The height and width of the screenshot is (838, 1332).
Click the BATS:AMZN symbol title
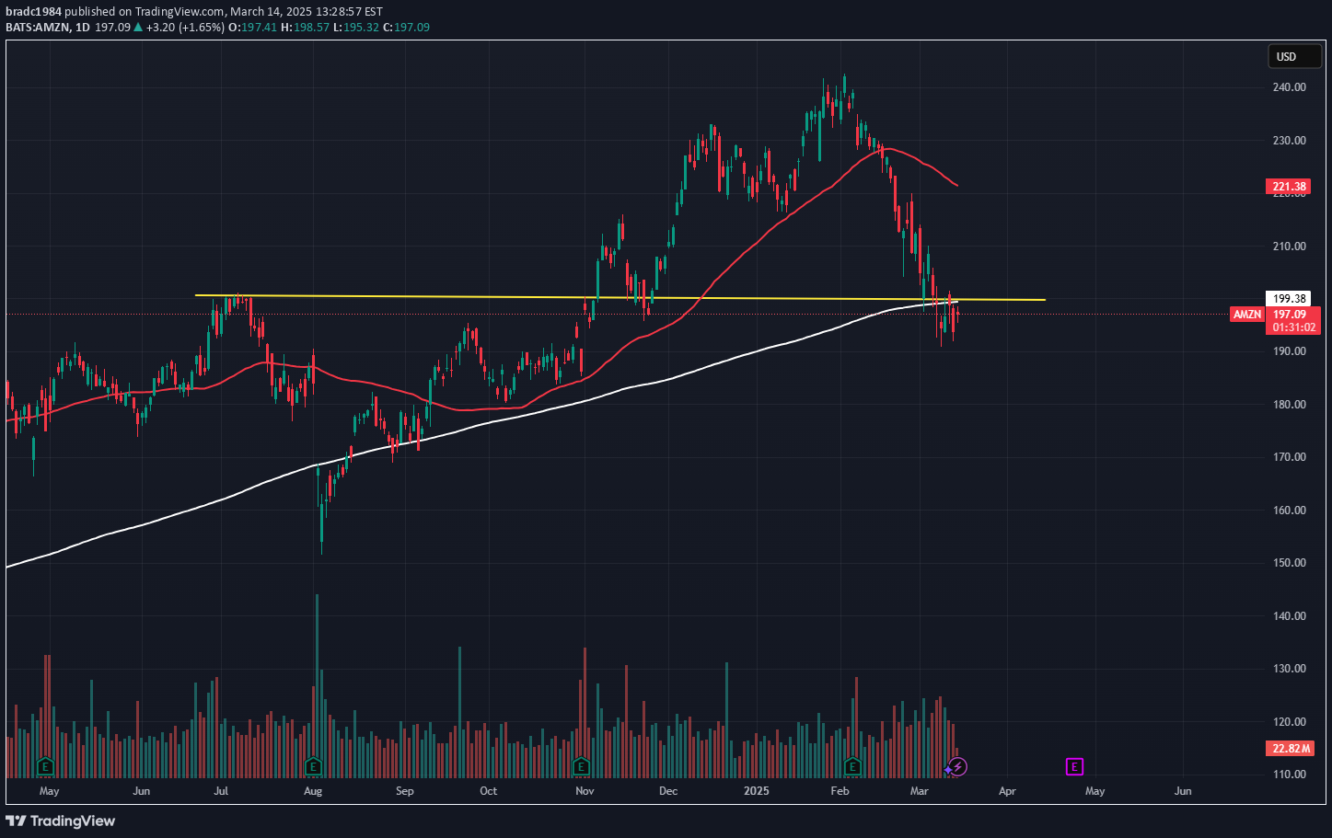click(38, 28)
